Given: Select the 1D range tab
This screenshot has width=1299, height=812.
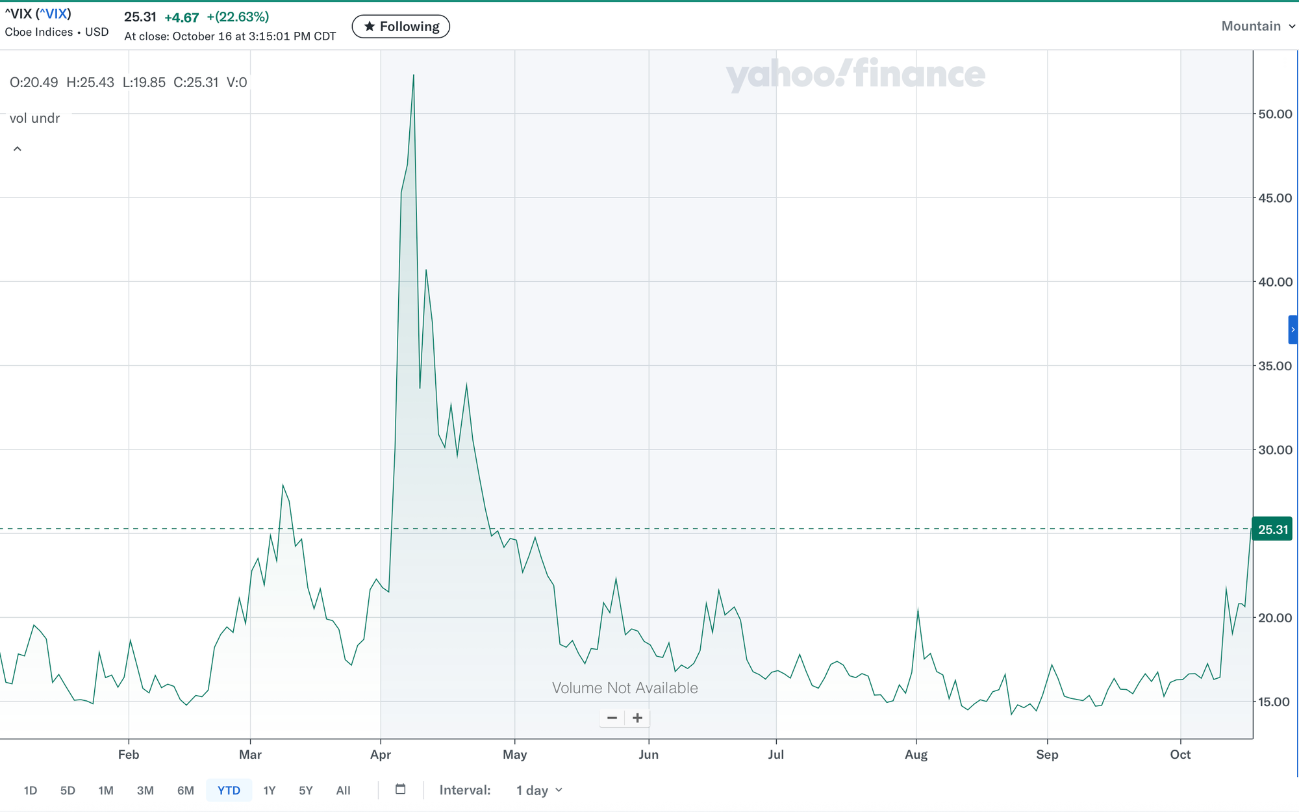Looking at the screenshot, I should (x=31, y=791).
